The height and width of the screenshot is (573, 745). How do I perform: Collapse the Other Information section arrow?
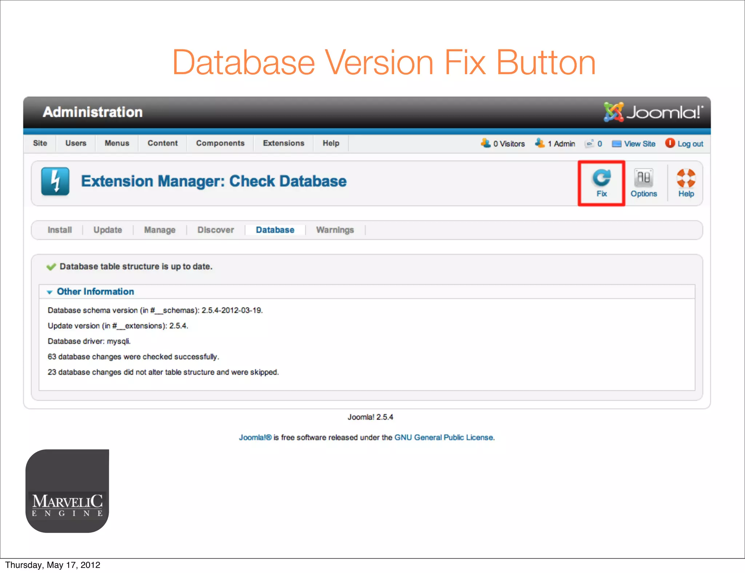[50, 292]
